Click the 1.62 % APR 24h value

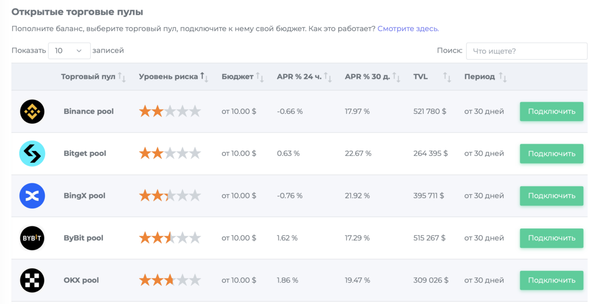(x=287, y=238)
